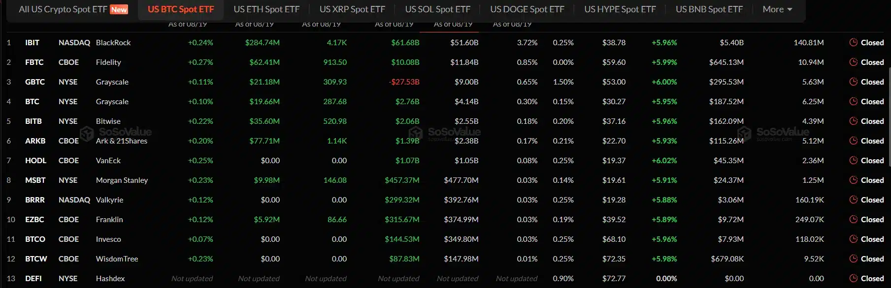Viewport: 891px width, 288px height.
Task: Click the BlackRock issuer name
Action: [113, 43]
